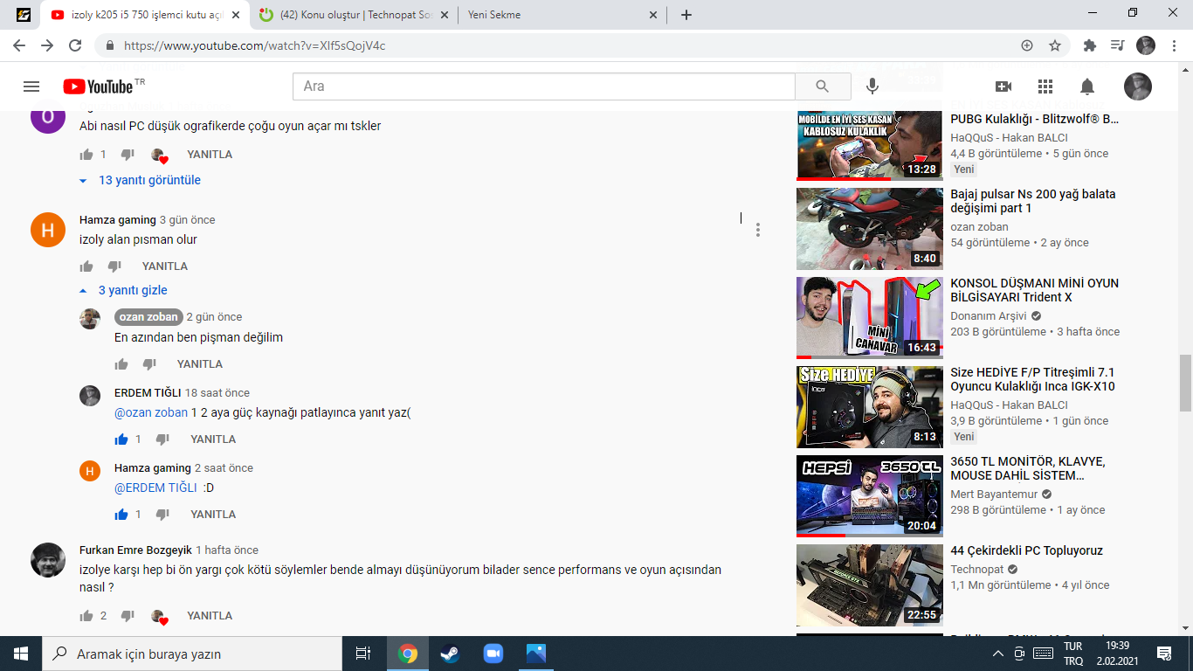1193x671 pixels.
Task: Expand '13 yanıtı görüntüle' replies
Action: (x=140, y=180)
